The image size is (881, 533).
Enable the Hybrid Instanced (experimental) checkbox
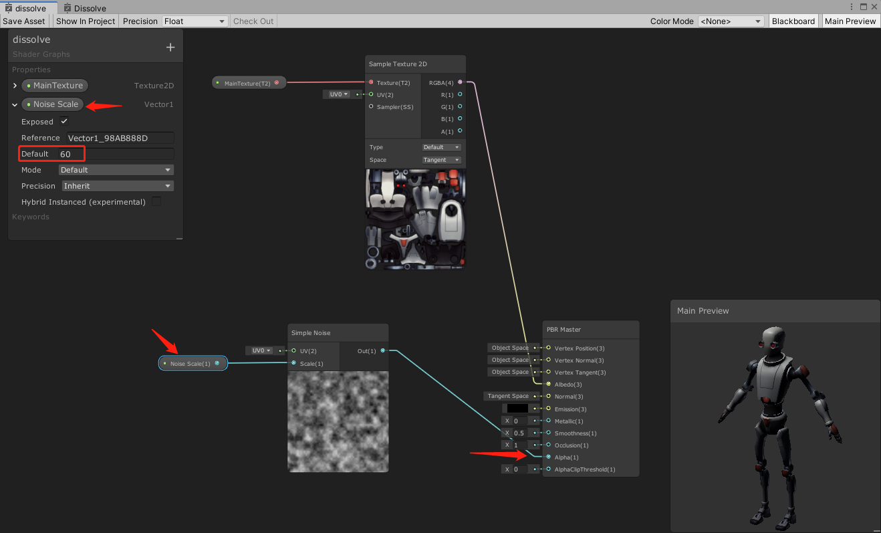156,201
